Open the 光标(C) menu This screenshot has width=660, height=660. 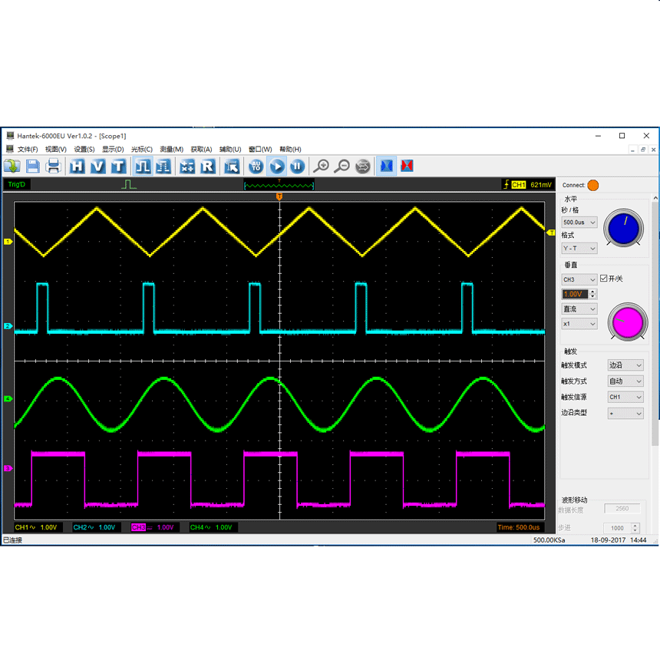[x=141, y=150]
